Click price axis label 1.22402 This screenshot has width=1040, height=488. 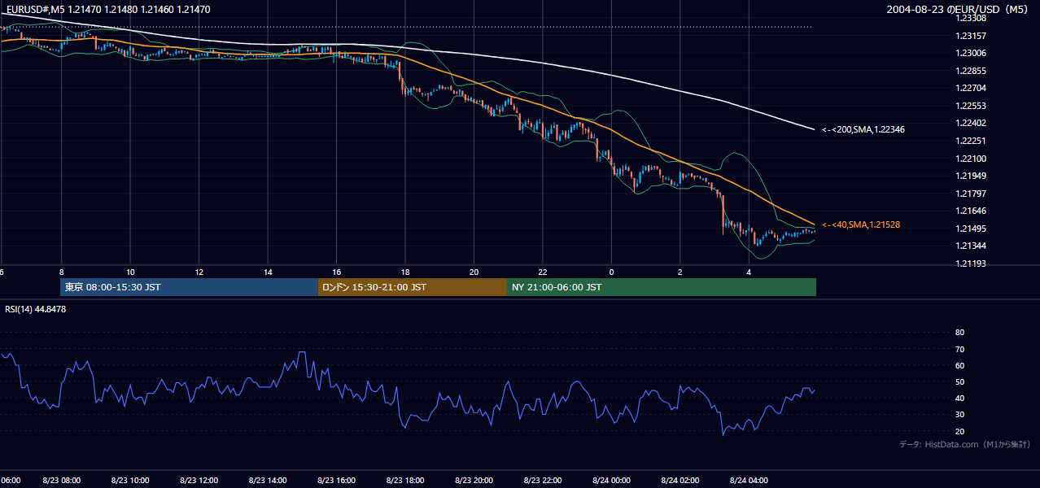coord(970,123)
